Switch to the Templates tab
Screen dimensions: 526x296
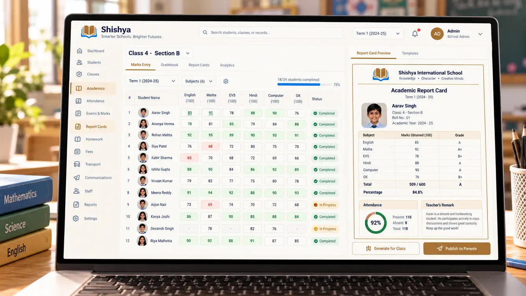coord(410,53)
